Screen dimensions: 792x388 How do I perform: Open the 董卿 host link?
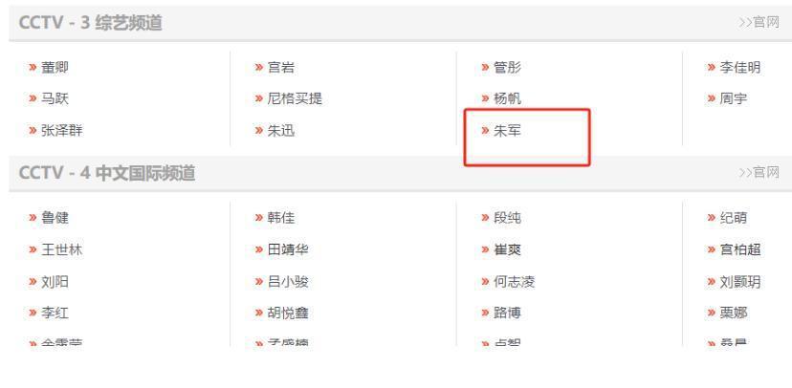[55, 67]
